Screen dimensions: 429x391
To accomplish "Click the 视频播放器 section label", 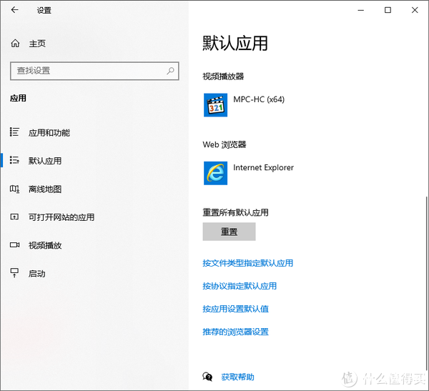I will 223,76.
